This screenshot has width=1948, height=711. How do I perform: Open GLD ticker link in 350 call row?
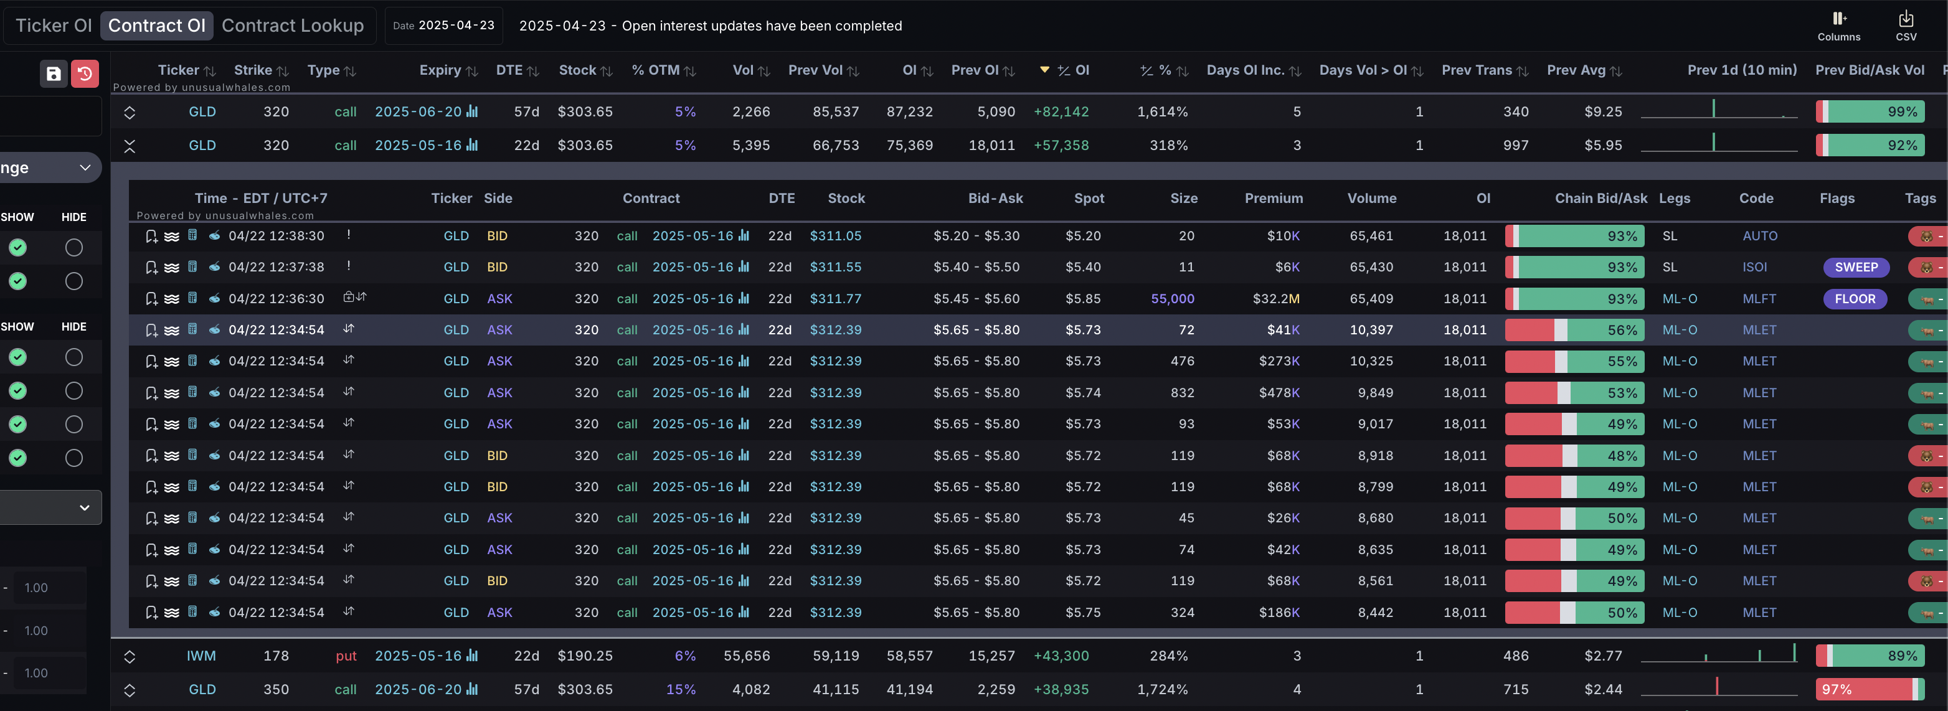pos(202,689)
